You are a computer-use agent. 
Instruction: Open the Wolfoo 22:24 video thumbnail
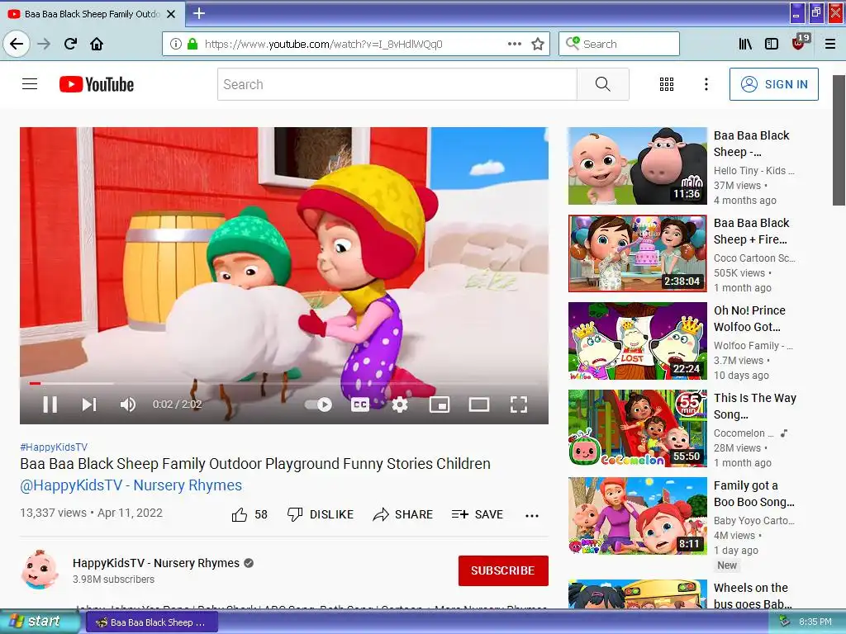(x=637, y=341)
